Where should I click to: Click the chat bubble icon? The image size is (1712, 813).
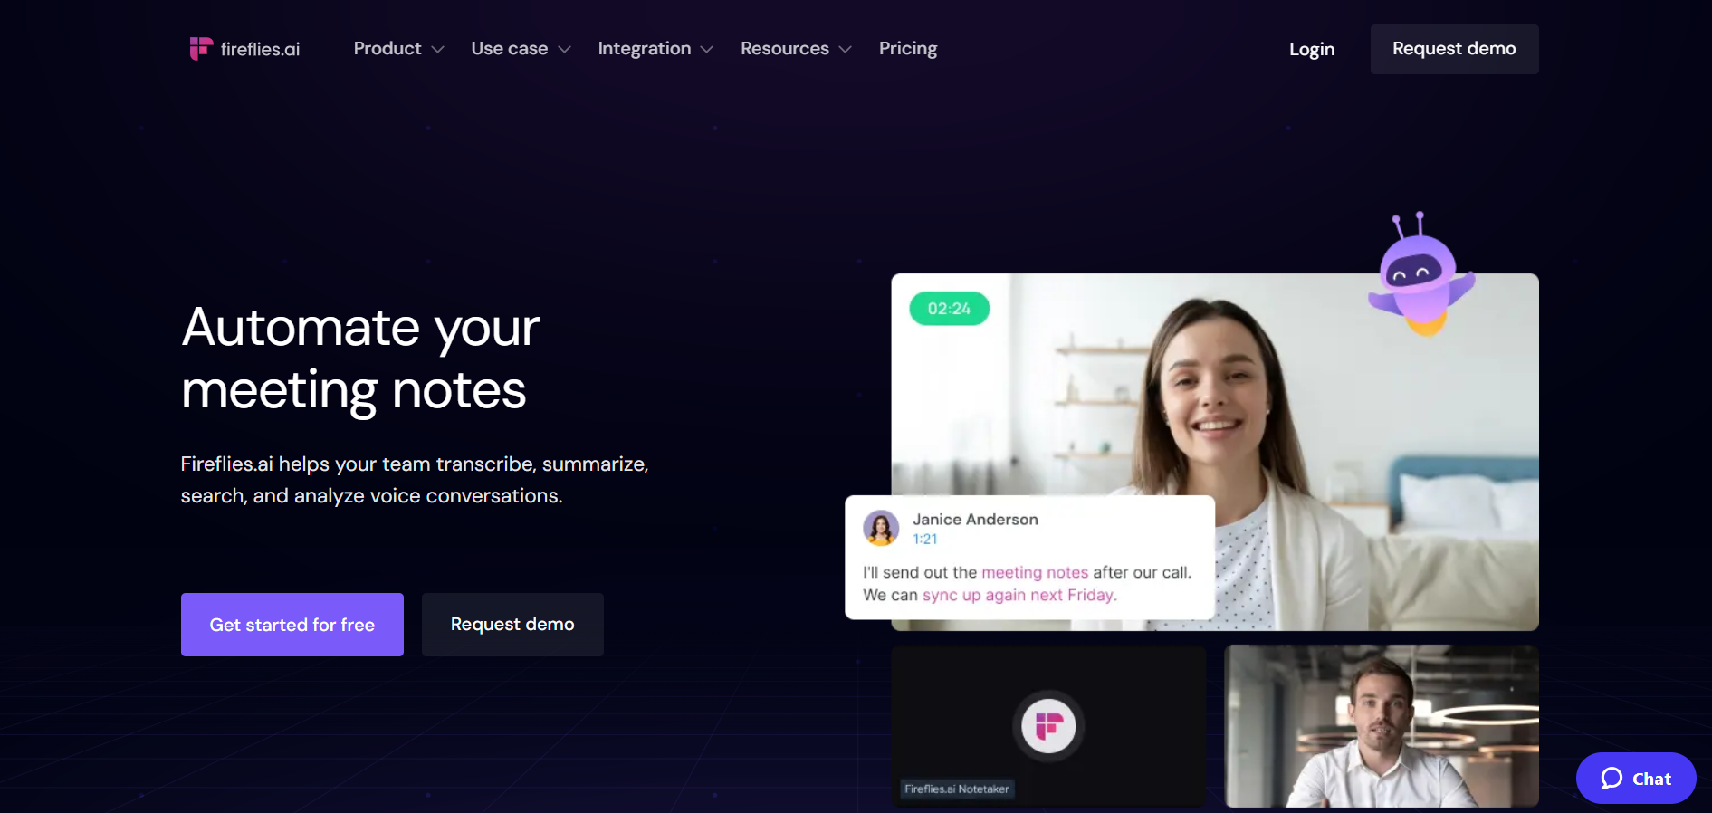tap(1612, 779)
